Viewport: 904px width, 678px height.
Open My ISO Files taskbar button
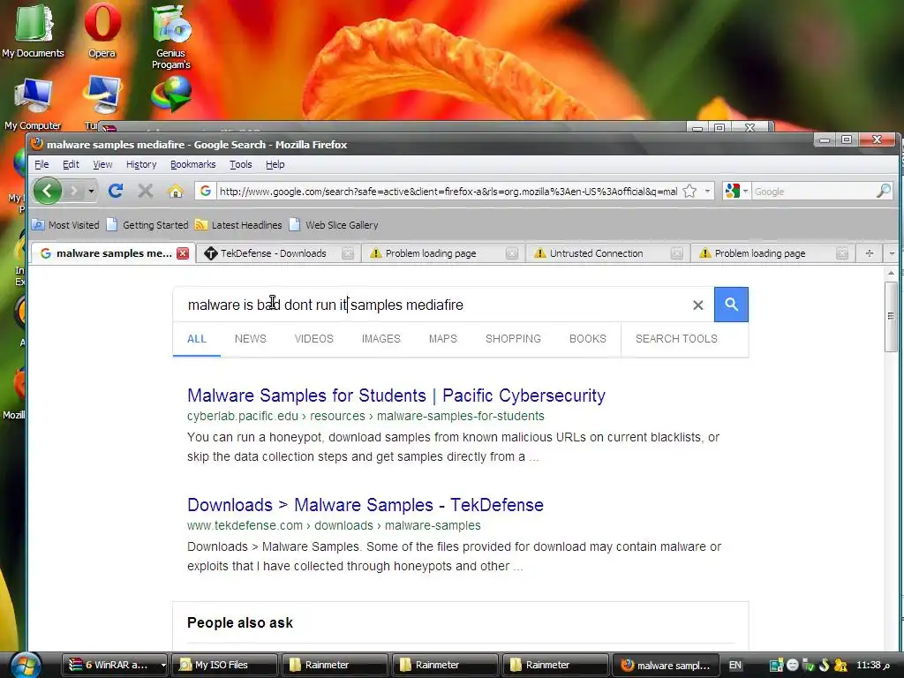click(223, 665)
